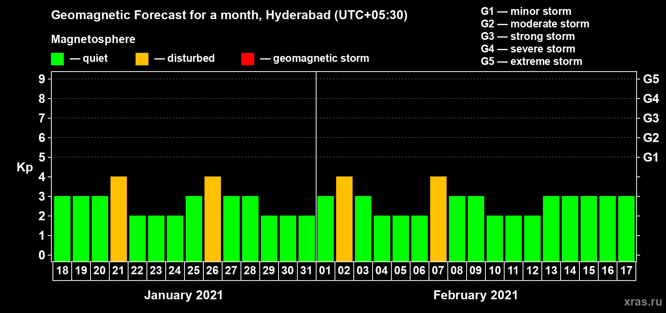Screen dimensions: 666x313
Task: Click the 'G2 — moderate storm' legend line
Action: click(x=535, y=24)
